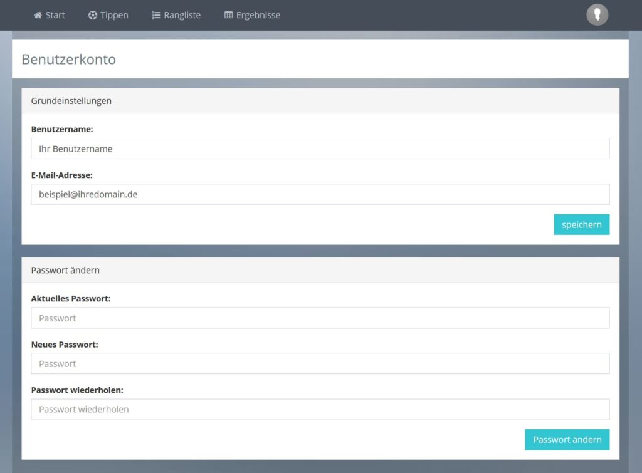Click into the E-Mail-Adresse field
The image size is (642, 473).
click(x=320, y=194)
